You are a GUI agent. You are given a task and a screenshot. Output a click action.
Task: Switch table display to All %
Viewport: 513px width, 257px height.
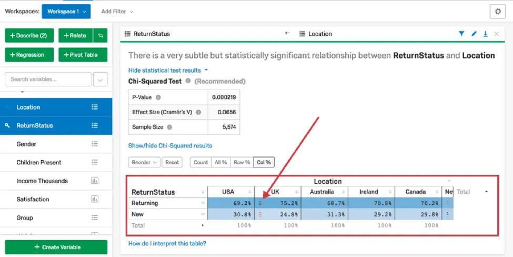pyautogui.click(x=220, y=162)
